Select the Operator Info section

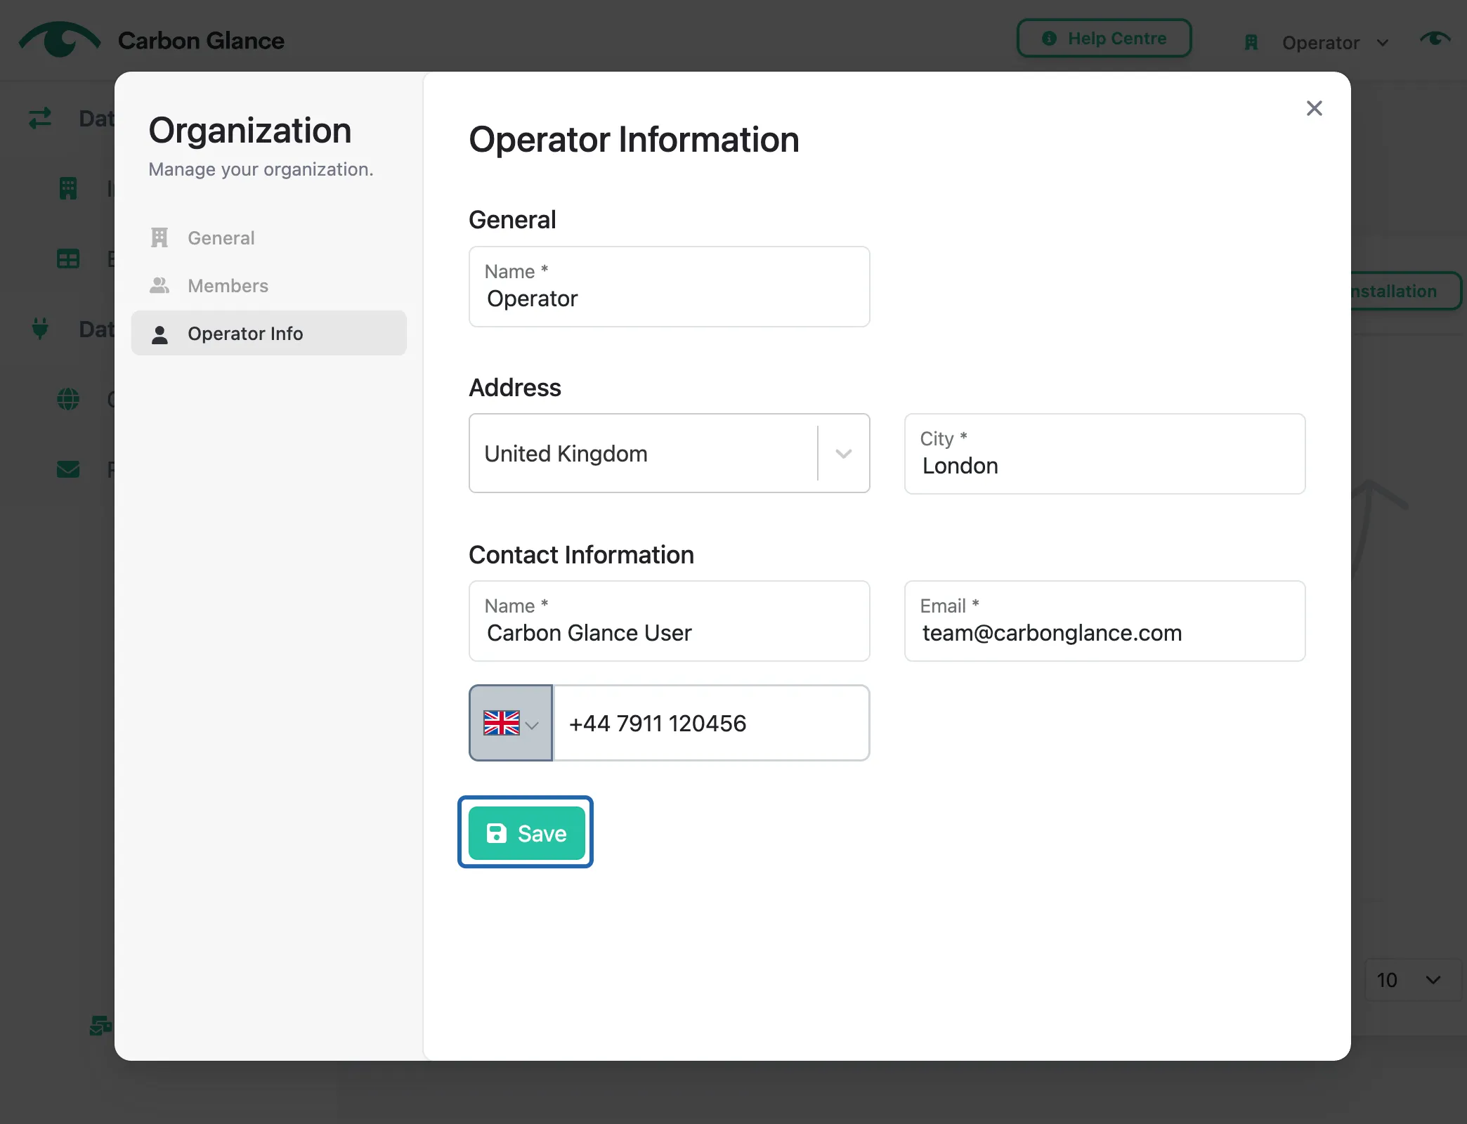click(x=268, y=334)
